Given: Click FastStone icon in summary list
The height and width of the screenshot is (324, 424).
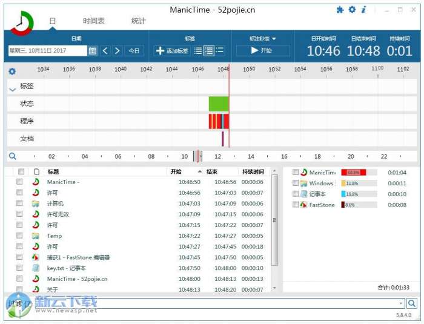Looking at the screenshot, I should [304, 205].
